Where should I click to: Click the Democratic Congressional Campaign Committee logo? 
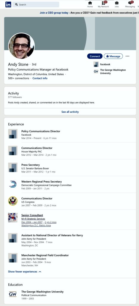(13, 184)
